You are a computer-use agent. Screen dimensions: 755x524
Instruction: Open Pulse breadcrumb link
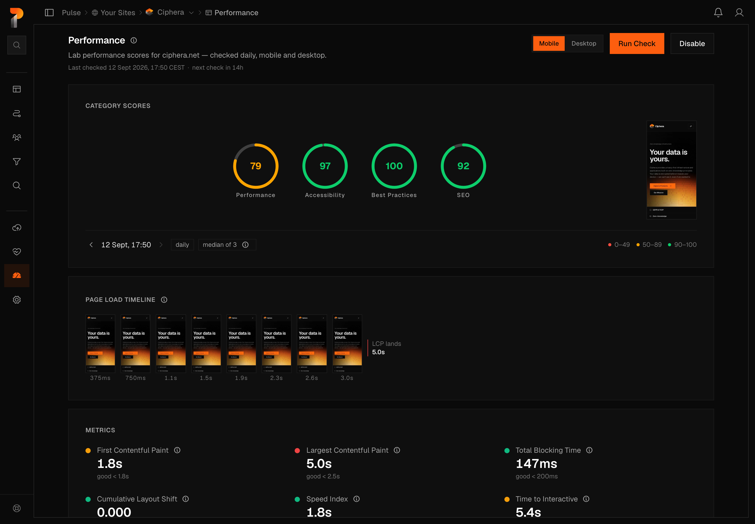(x=71, y=13)
